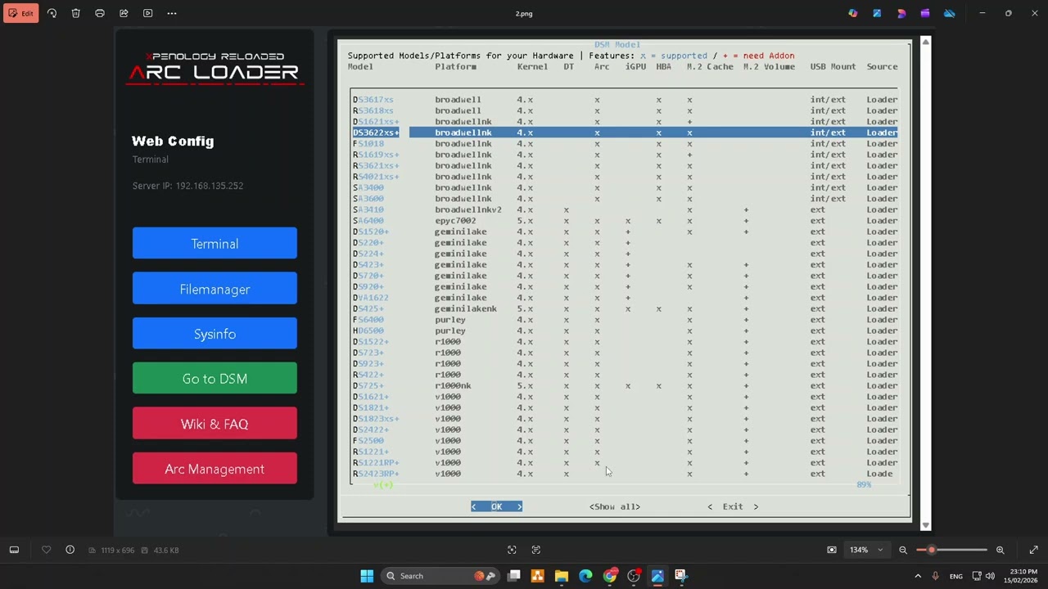Open volume control in system tray

(992, 576)
